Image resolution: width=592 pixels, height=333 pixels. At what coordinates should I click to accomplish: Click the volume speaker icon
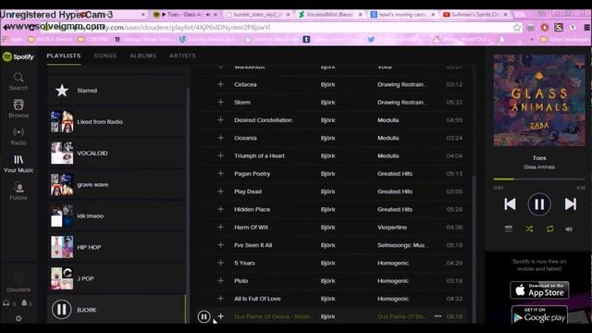tap(569, 228)
